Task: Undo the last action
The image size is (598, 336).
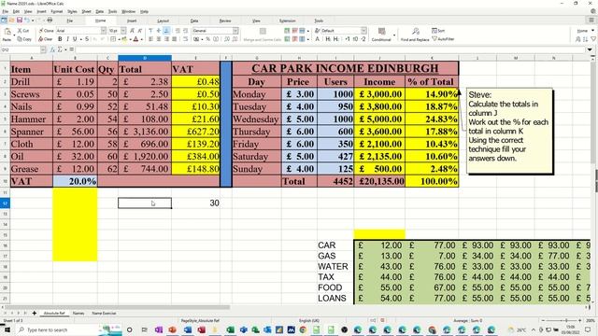Action: tap(27, 21)
